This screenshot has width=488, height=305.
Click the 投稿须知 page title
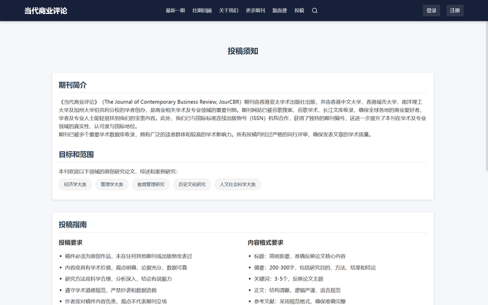[x=243, y=51]
